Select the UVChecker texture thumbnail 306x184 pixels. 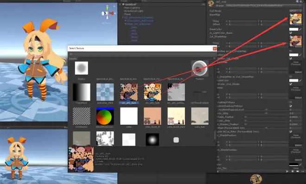[x=82, y=116]
